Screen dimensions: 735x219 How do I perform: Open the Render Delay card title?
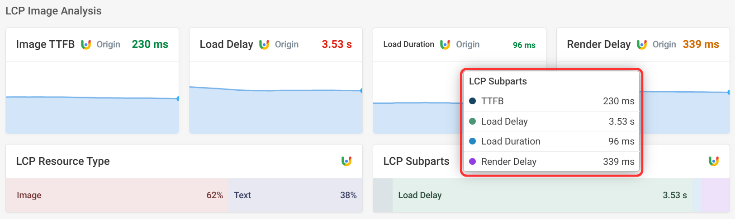coord(599,44)
